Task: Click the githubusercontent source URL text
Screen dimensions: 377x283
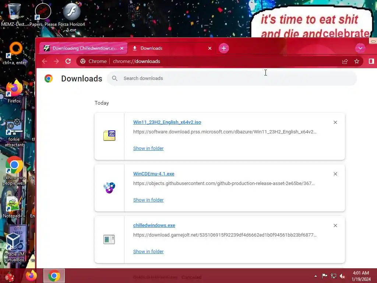Action: tap(224, 184)
